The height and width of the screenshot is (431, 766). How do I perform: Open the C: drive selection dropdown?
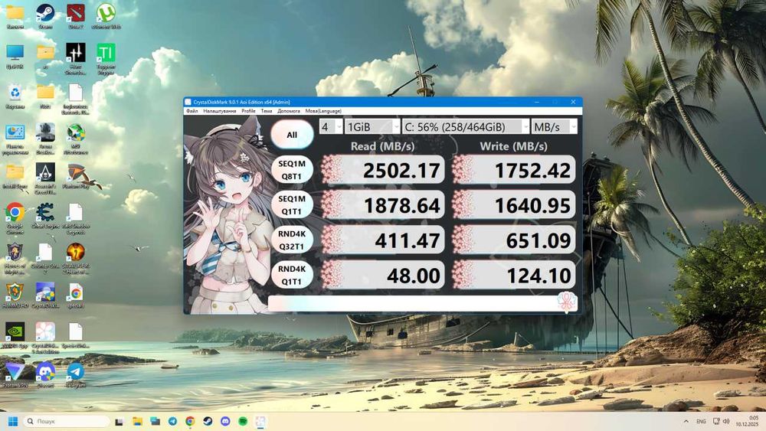coord(466,127)
